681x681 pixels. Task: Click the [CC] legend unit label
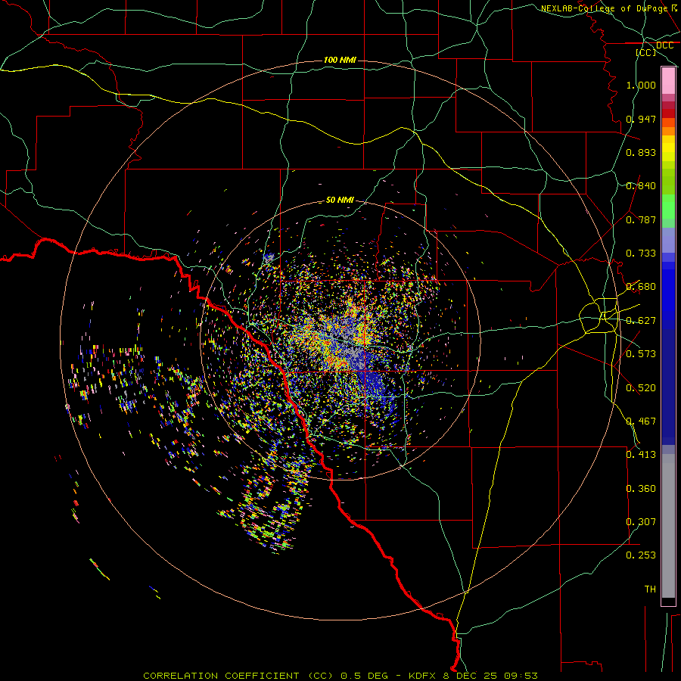tap(646, 52)
